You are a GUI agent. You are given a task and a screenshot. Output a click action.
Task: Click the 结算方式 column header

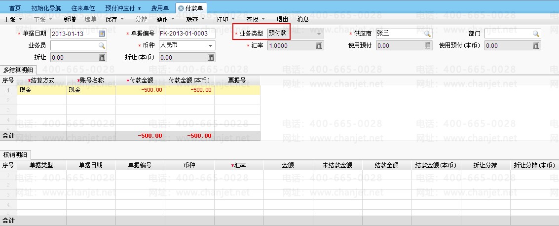(42, 80)
